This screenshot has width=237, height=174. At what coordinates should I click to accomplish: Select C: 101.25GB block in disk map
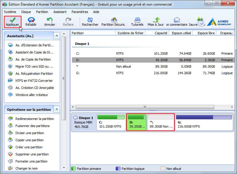pyautogui.click(x=111, y=122)
